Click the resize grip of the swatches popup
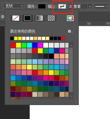Image resolution: width=110 pixels, height=119 pixels. pos(76,102)
